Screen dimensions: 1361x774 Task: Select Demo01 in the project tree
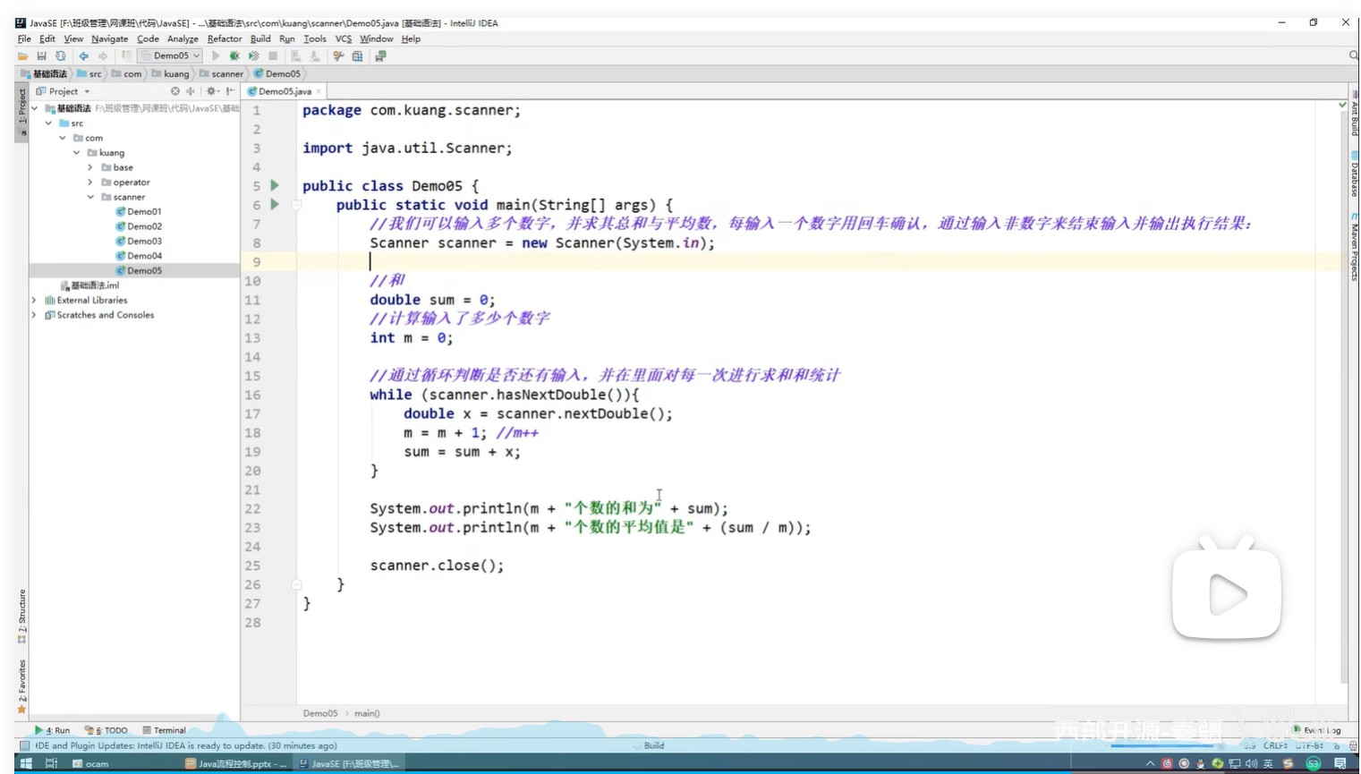click(x=139, y=212)
